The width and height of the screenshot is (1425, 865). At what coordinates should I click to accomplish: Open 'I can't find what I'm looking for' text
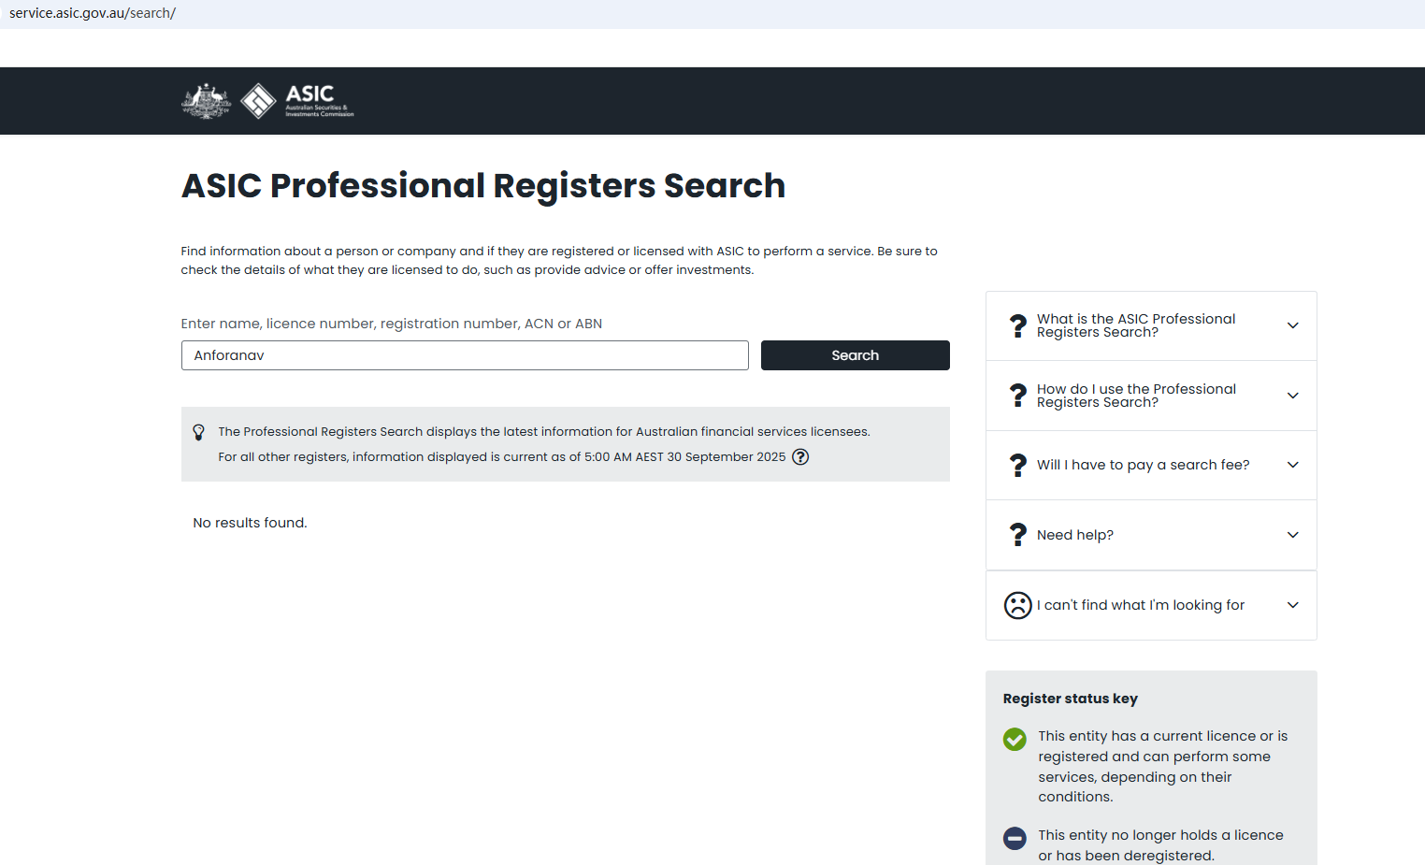(x=1141, y=605)
